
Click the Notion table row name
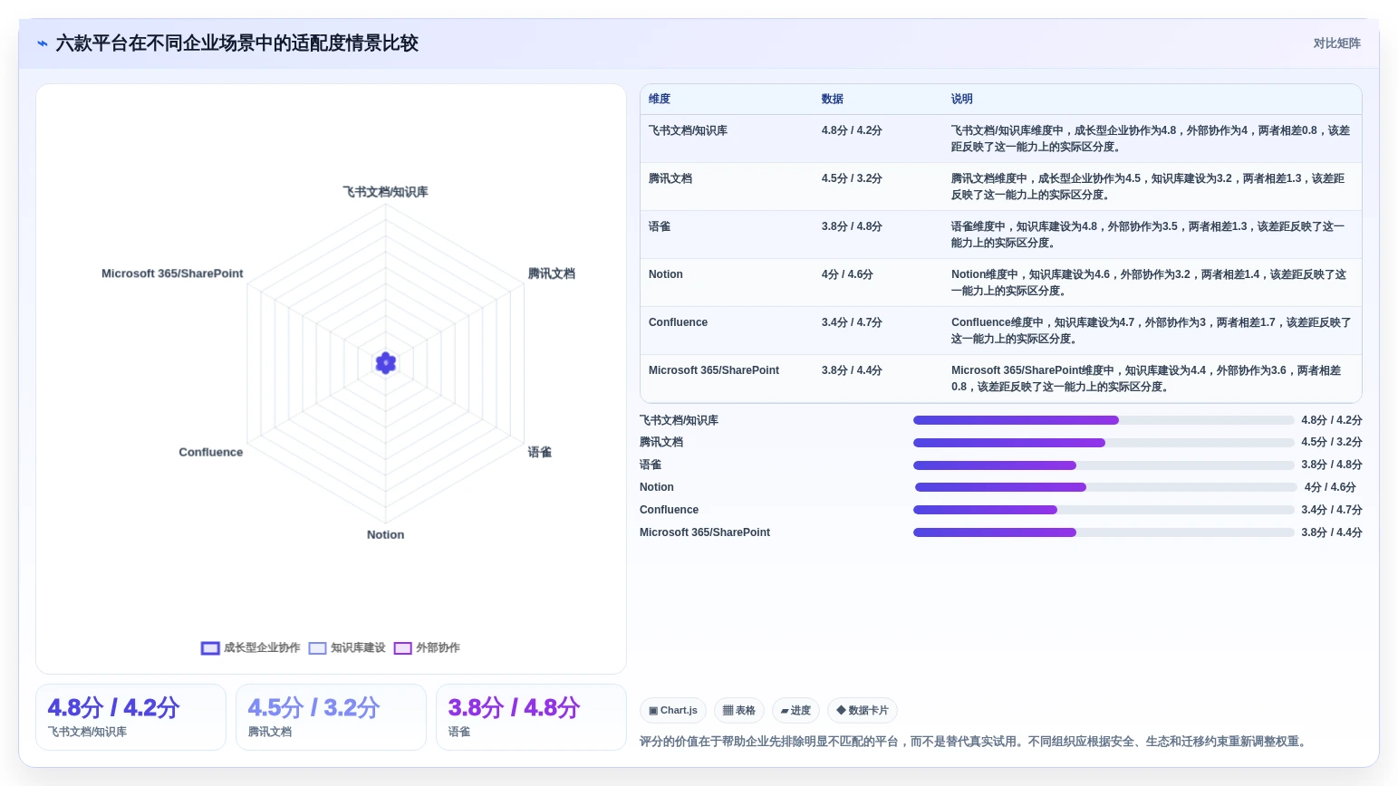tap(666, 275)
